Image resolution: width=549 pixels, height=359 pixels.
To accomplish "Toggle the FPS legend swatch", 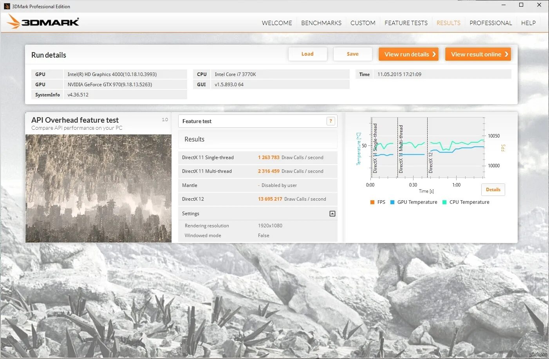I will click(372, 202).
